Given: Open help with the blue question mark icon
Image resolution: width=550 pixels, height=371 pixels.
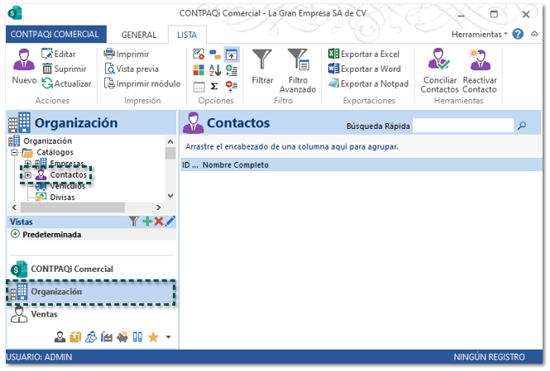Looking at the screenshot, I should click(518, 34).
